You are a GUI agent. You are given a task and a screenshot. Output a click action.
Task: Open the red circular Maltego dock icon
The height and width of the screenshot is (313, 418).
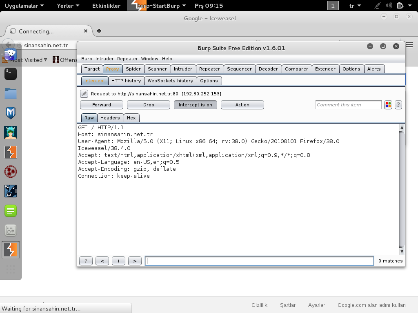[11, 172]
